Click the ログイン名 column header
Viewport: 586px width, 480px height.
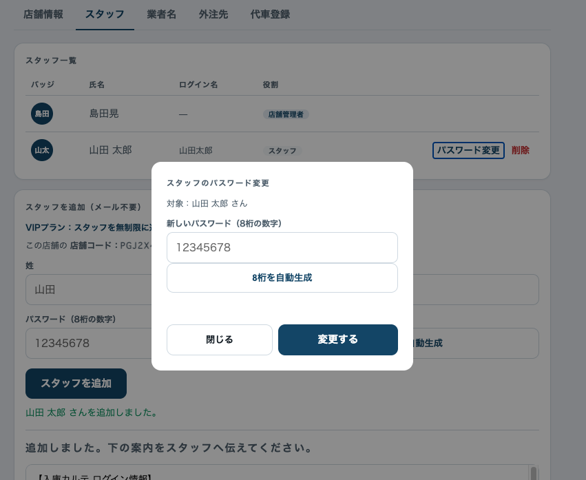(198, 85)
